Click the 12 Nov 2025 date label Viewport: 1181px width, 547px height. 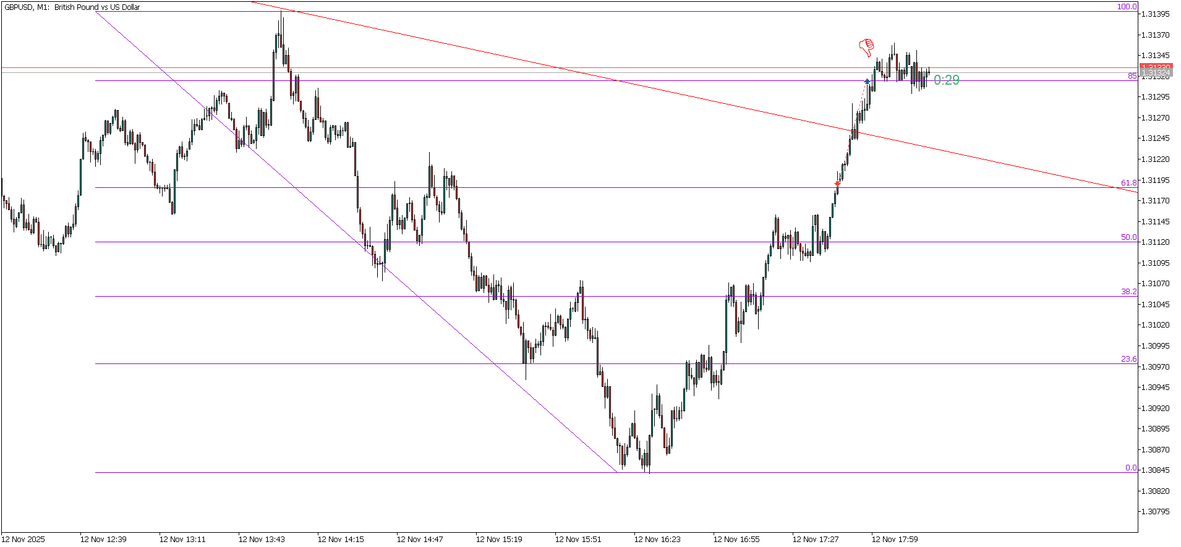[23, 539]
